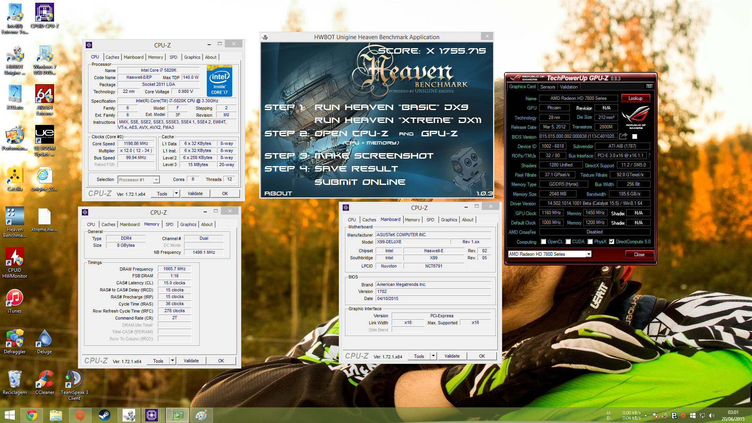Open Google Chrome from the taskbar

32,415
